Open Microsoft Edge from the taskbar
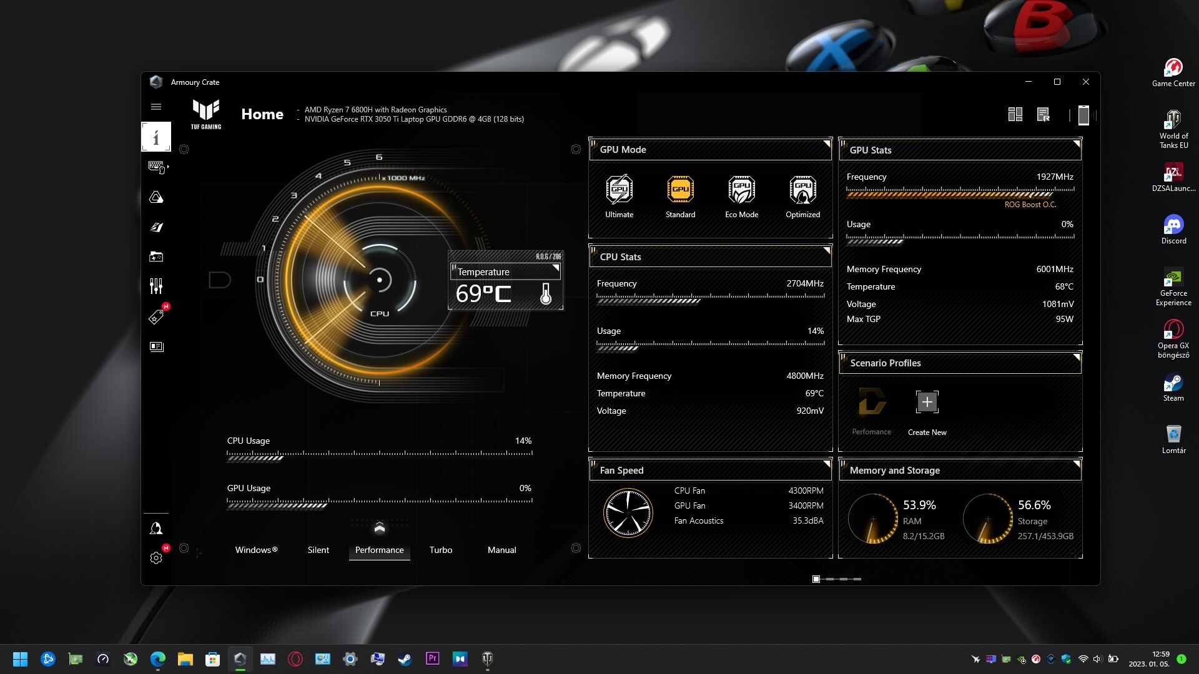The height and width of the screenshot is (674, 1199). tap(157, 659)
